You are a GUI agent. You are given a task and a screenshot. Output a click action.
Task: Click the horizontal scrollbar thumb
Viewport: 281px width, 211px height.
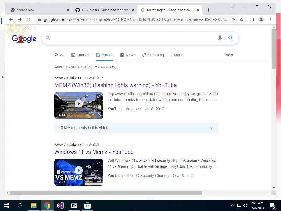(x=106, y=193)
